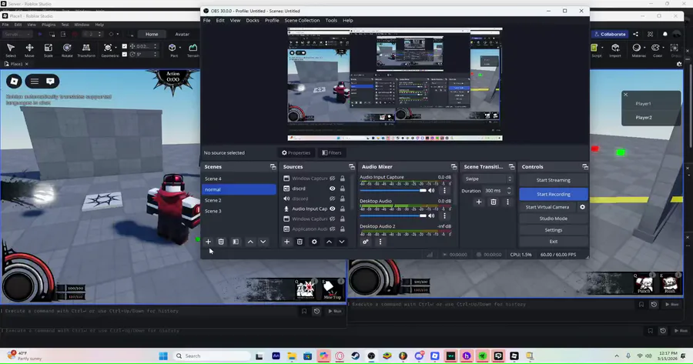Add a new scene with the plus icon
The image size is (693, 364).
(x=208, y=242)
